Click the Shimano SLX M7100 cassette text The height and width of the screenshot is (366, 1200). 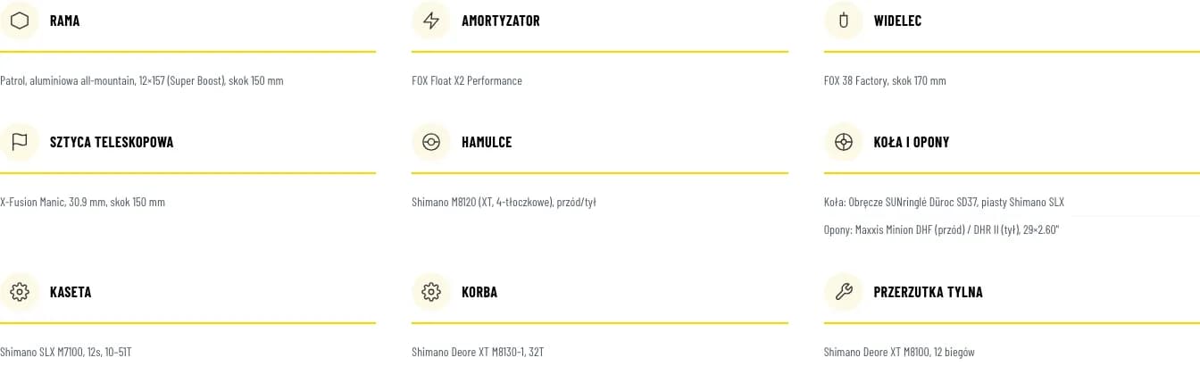point(66,352)
